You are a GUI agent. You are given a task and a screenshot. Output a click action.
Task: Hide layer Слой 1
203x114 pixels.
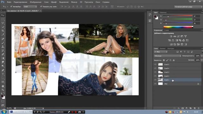point(155,80)
